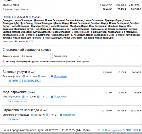Open 'Подробнее' link for Страховка от невыезда
Image resolution: width=142 pixels, height=134 pixels.
(69, 115)
